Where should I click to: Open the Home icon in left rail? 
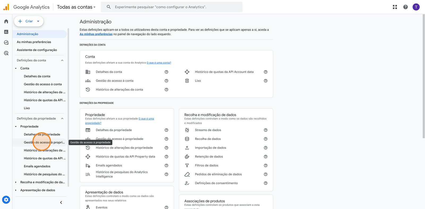[6, 21]
